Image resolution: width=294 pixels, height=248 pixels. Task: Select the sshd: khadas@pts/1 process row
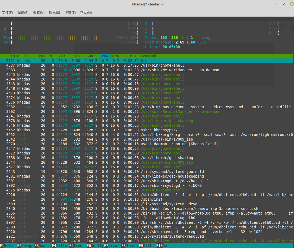146,130
